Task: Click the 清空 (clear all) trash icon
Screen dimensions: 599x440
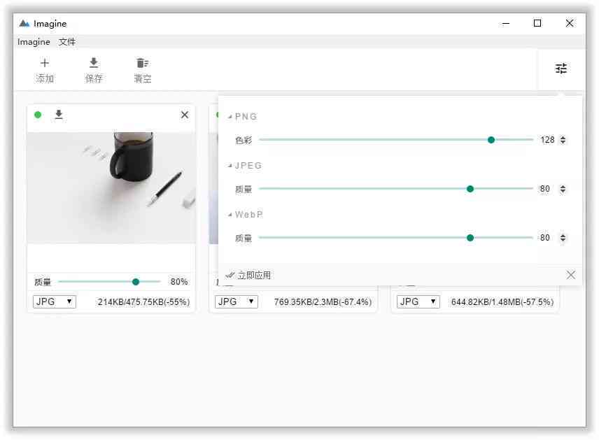Action: tap(143, 63)
